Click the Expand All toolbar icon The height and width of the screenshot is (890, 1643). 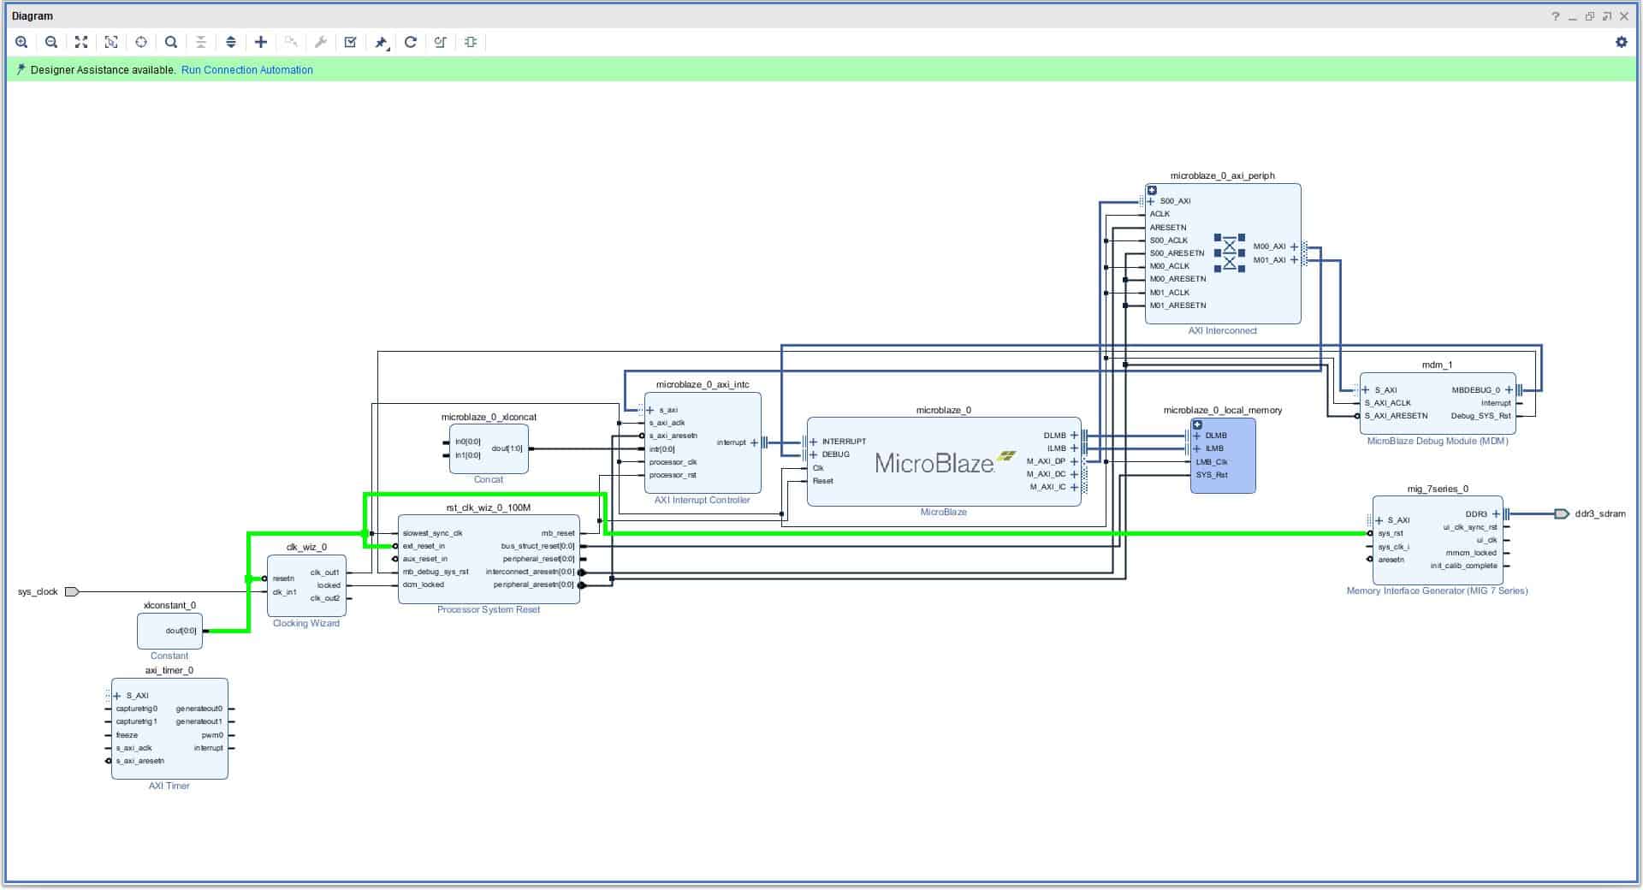pyautogui.click(x=230, y=42)
